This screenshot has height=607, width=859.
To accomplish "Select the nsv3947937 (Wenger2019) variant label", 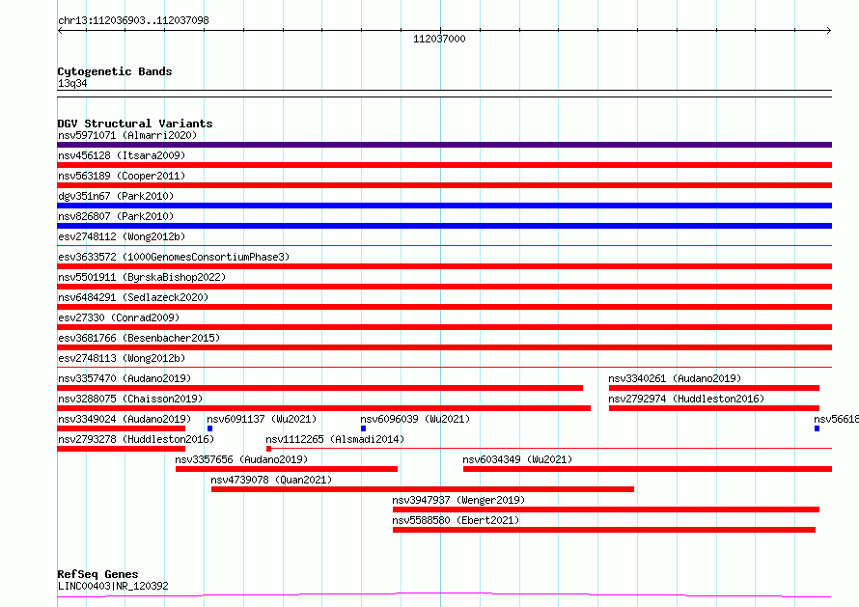I will [458, 500].
